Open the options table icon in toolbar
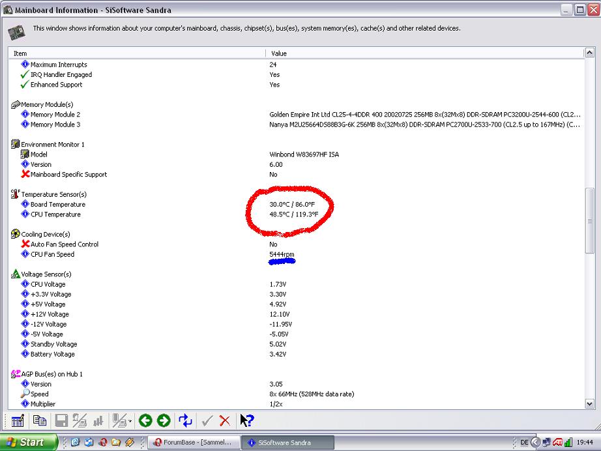601x451 pixels. click(18, 421)
